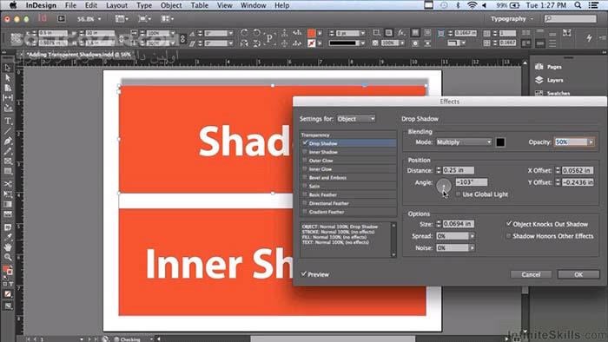Toggle the Preview checkbox
Image resolution: width=608 pixels, height=342 pixels.
[x=304, y=273]
